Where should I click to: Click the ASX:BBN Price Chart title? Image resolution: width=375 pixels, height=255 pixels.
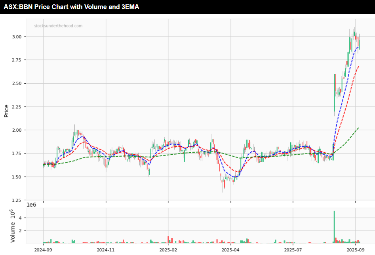pyautogui.click(x=71, y=7)
